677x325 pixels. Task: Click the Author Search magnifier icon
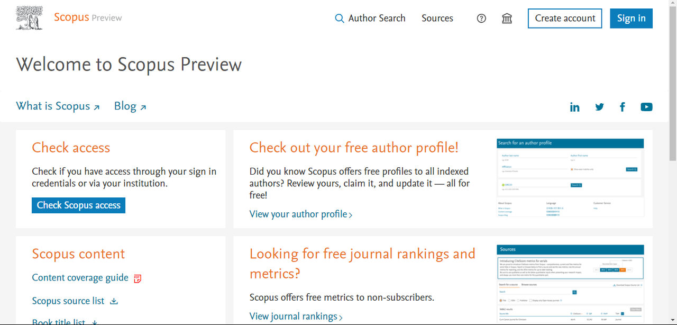(x=340, y=19)
